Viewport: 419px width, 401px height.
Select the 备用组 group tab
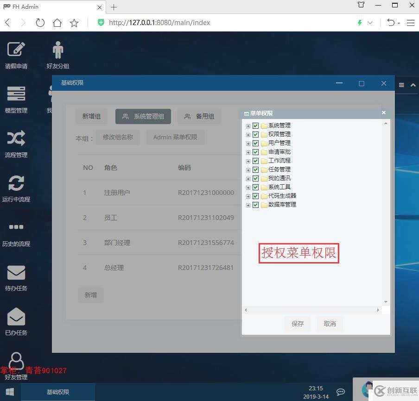tap(199, 116)
